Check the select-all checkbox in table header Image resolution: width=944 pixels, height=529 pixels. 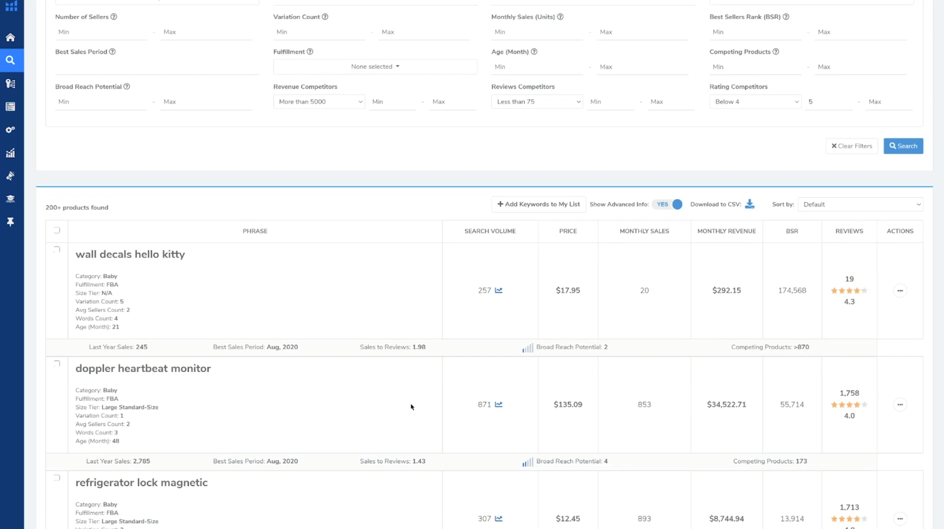click(x=57, y=231)
